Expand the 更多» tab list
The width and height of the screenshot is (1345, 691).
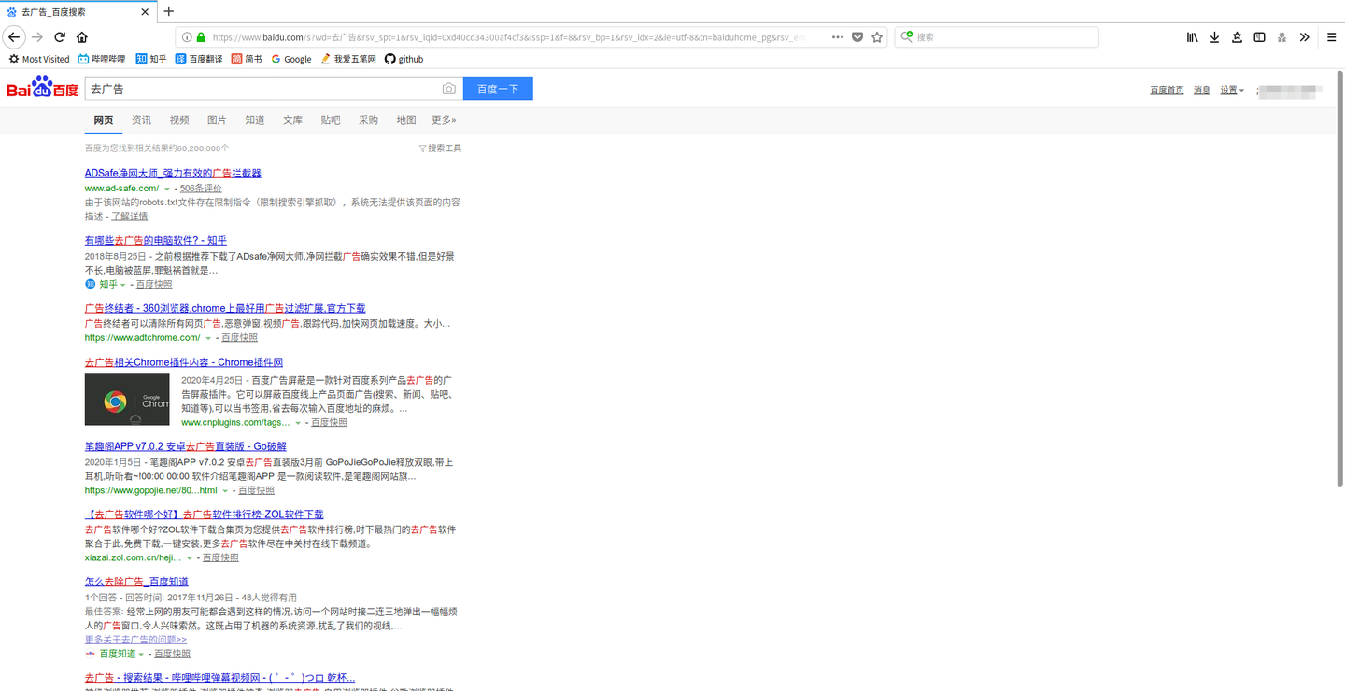click(x=444, y=120)
